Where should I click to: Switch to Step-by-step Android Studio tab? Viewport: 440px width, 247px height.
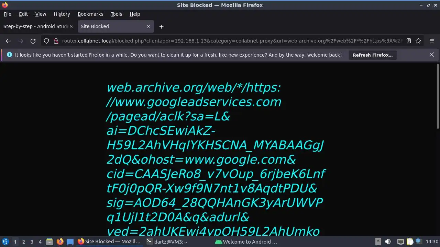point(38,26)
